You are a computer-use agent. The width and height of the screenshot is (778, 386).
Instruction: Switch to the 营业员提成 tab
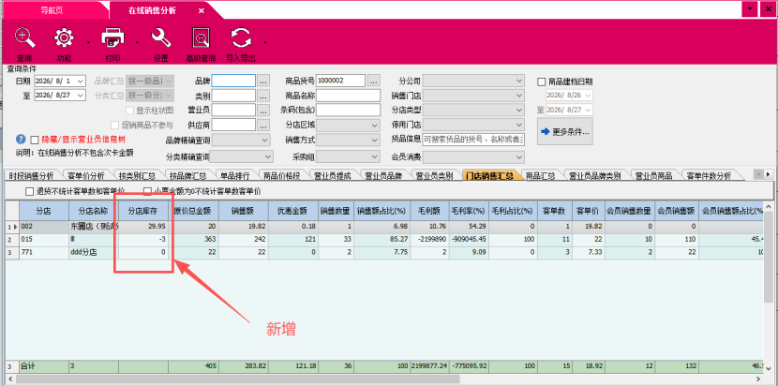(333, 175)
